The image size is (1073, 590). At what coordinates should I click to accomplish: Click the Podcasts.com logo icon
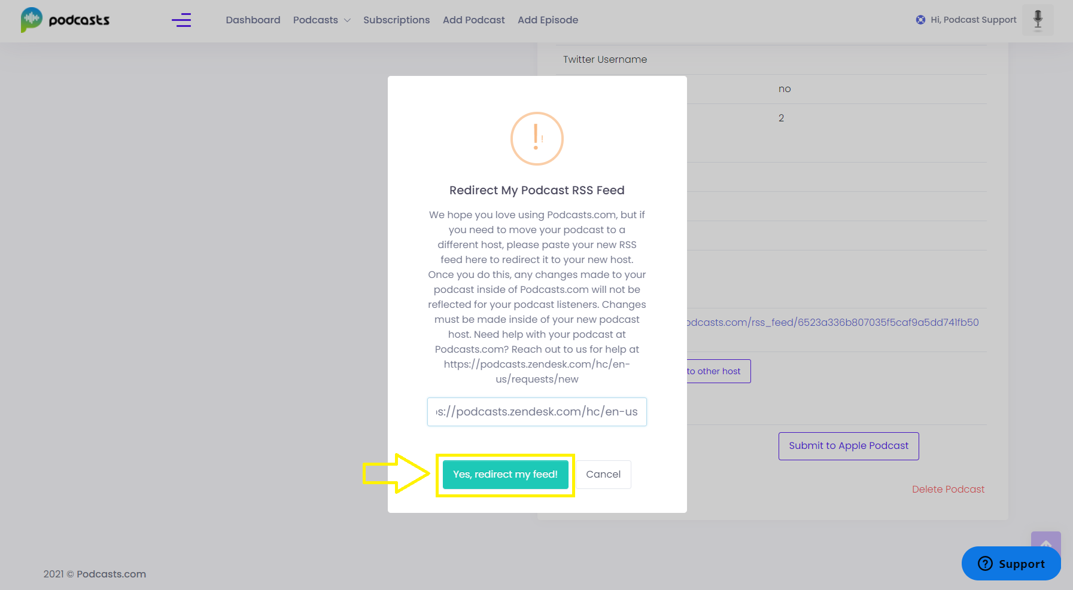[31, 20]
